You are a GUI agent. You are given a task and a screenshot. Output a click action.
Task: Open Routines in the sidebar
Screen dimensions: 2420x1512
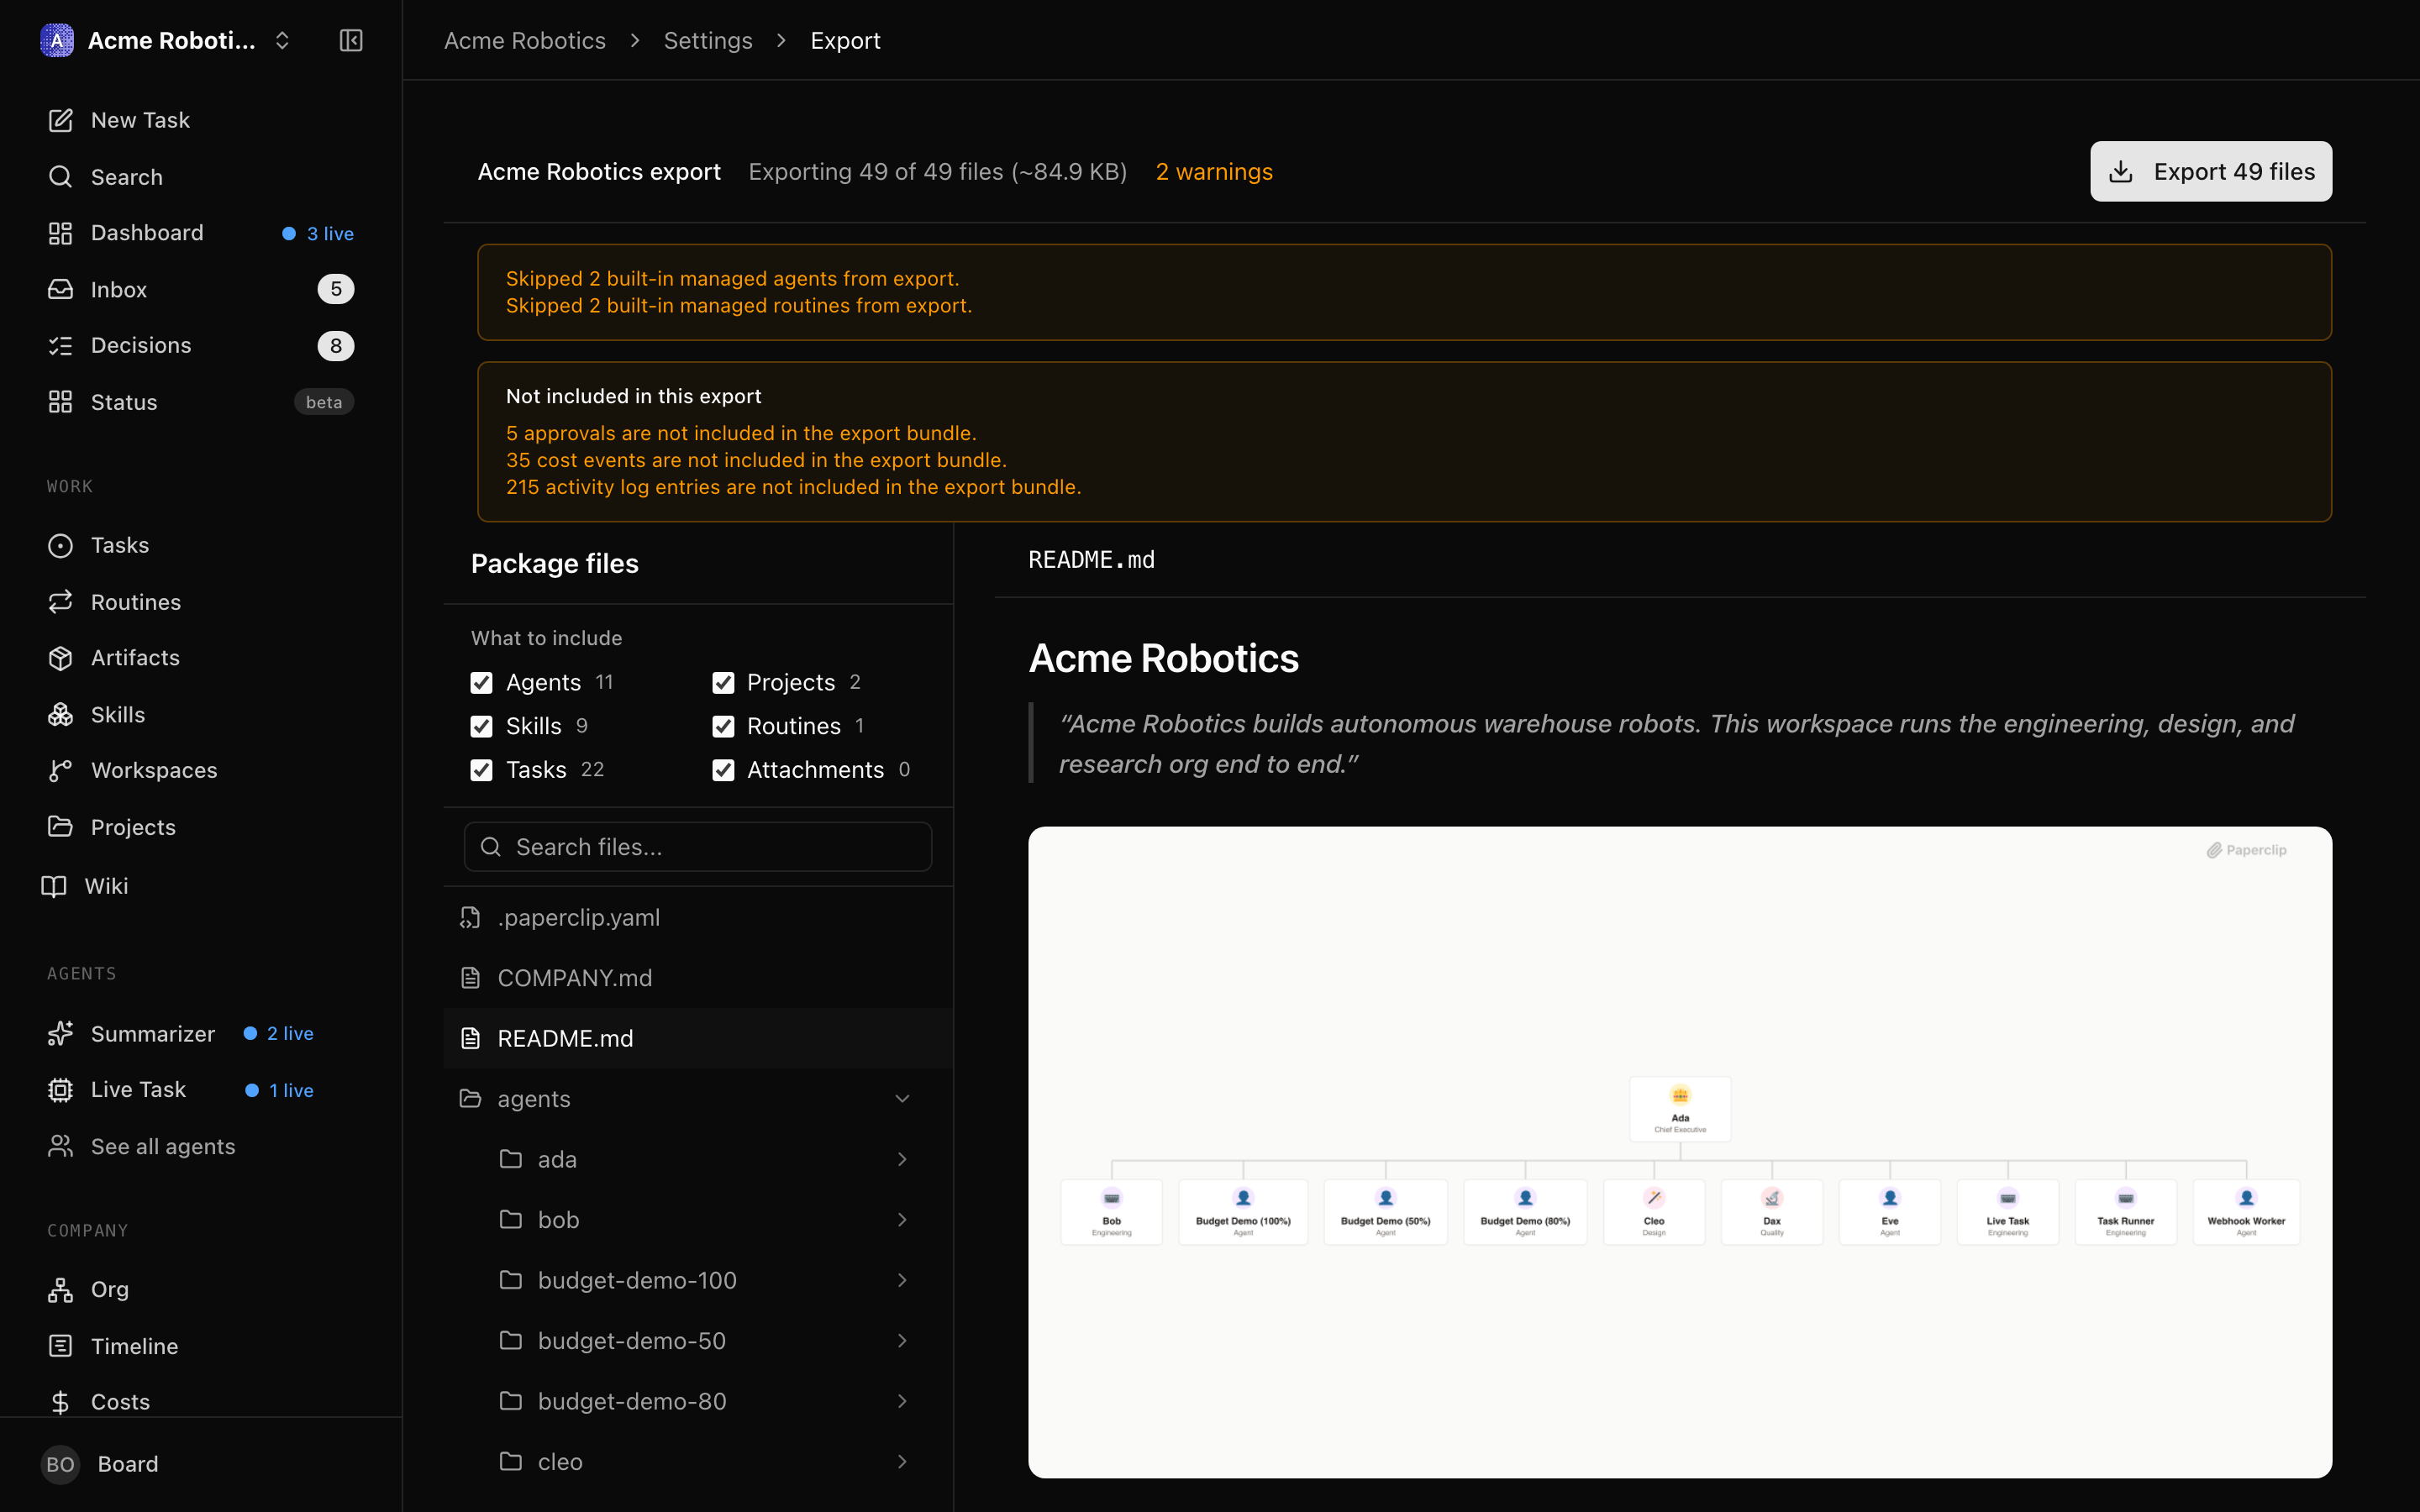[201, 601]
